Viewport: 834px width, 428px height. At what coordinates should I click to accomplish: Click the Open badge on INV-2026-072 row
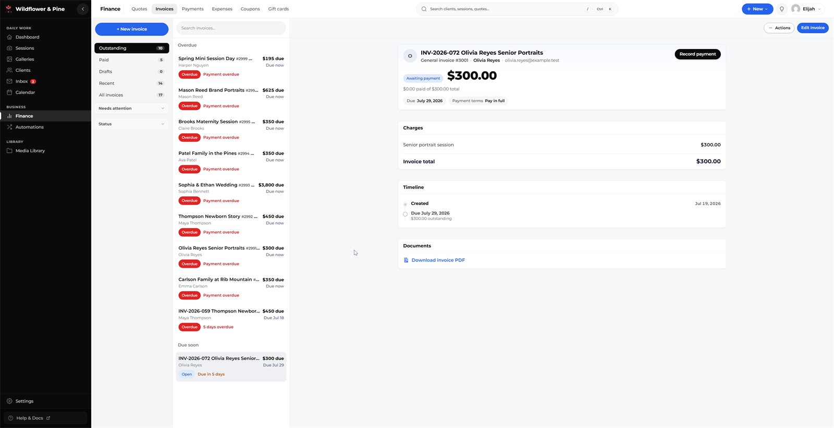tap(187, 374)
